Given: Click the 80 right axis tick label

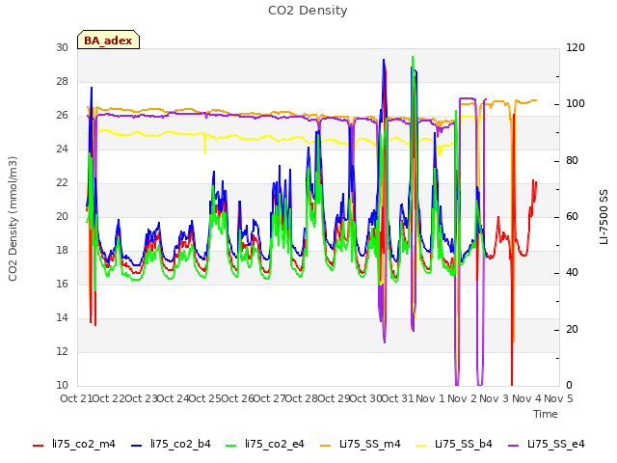Looking at the screenshot, I should click(572, 161).
